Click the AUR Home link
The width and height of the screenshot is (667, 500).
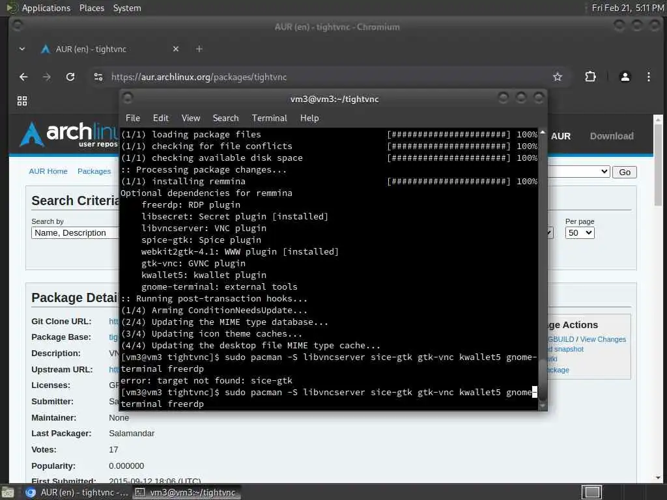(48, 171)
